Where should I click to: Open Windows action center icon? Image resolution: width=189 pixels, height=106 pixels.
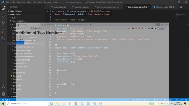tap(185, 103)
